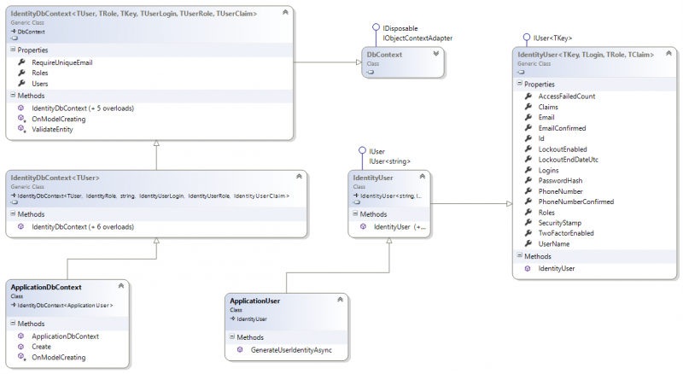The width and height of the screenshot is (683, 374).
Task: Click the wrench icon beside UserName
Action: [x=528, y=243]
